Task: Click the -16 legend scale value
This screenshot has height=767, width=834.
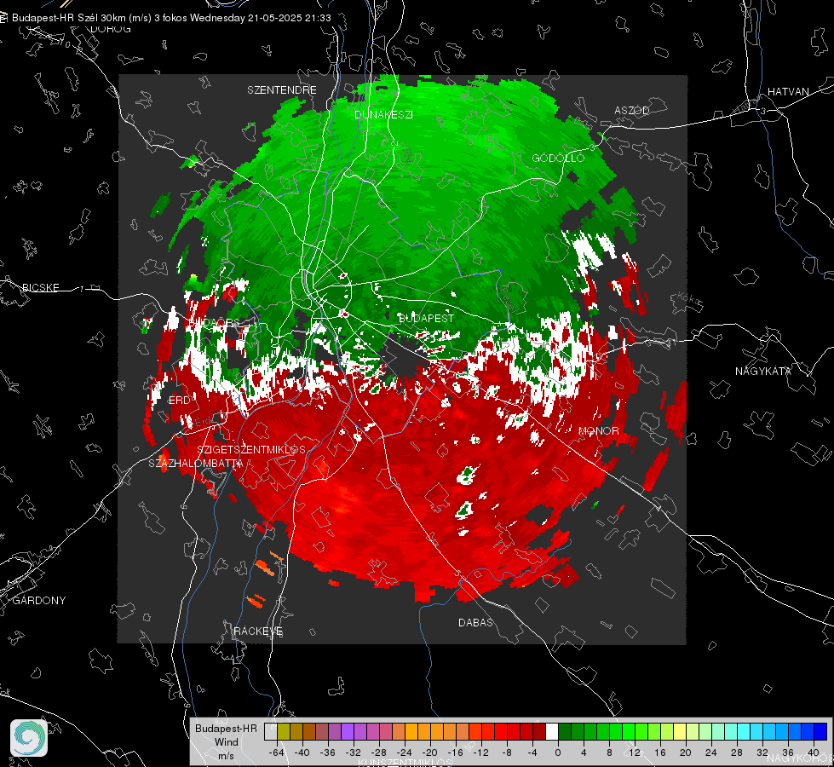Action: (455, 753)
